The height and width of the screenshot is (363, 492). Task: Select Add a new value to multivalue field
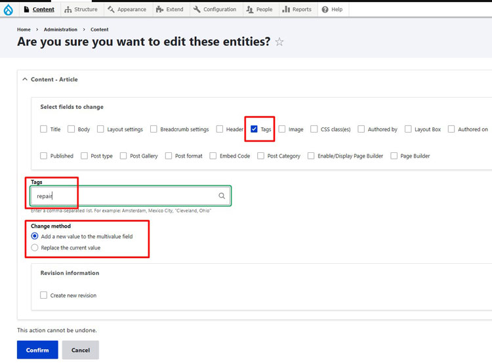pyautogui.click(x=35, y=236)
